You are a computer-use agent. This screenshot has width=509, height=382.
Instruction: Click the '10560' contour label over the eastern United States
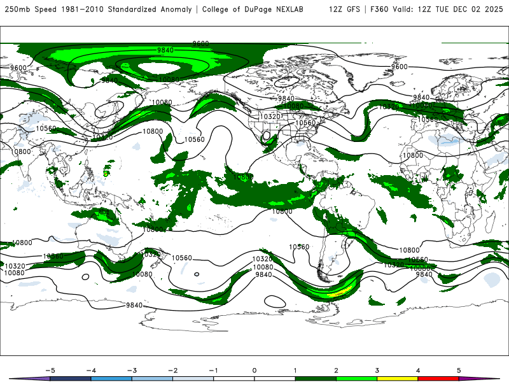[305, 123]
